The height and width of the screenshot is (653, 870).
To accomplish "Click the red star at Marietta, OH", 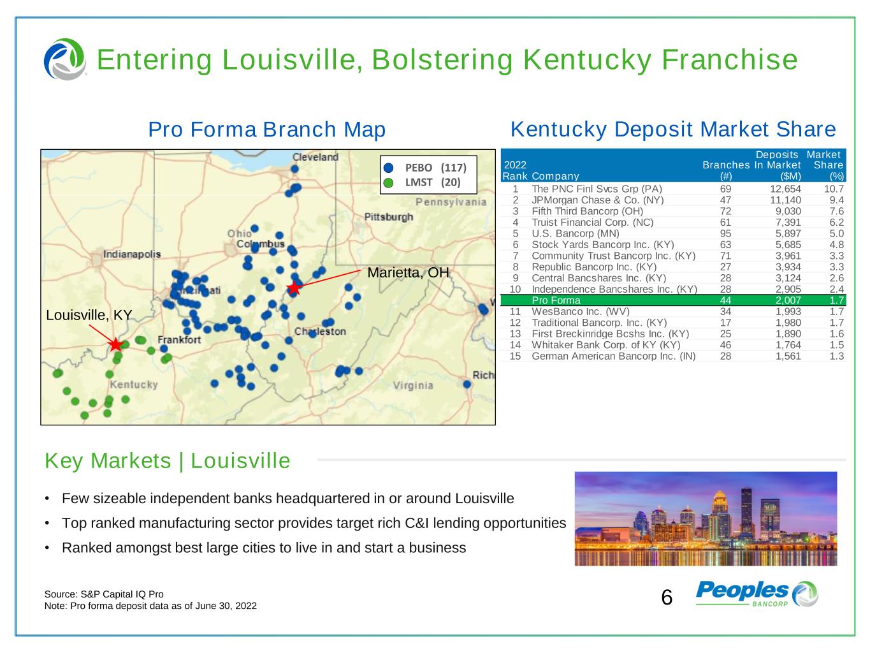I will pos(293,288).
